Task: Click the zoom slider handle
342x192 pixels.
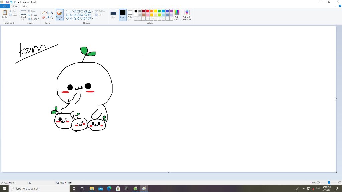Action: 329,183
